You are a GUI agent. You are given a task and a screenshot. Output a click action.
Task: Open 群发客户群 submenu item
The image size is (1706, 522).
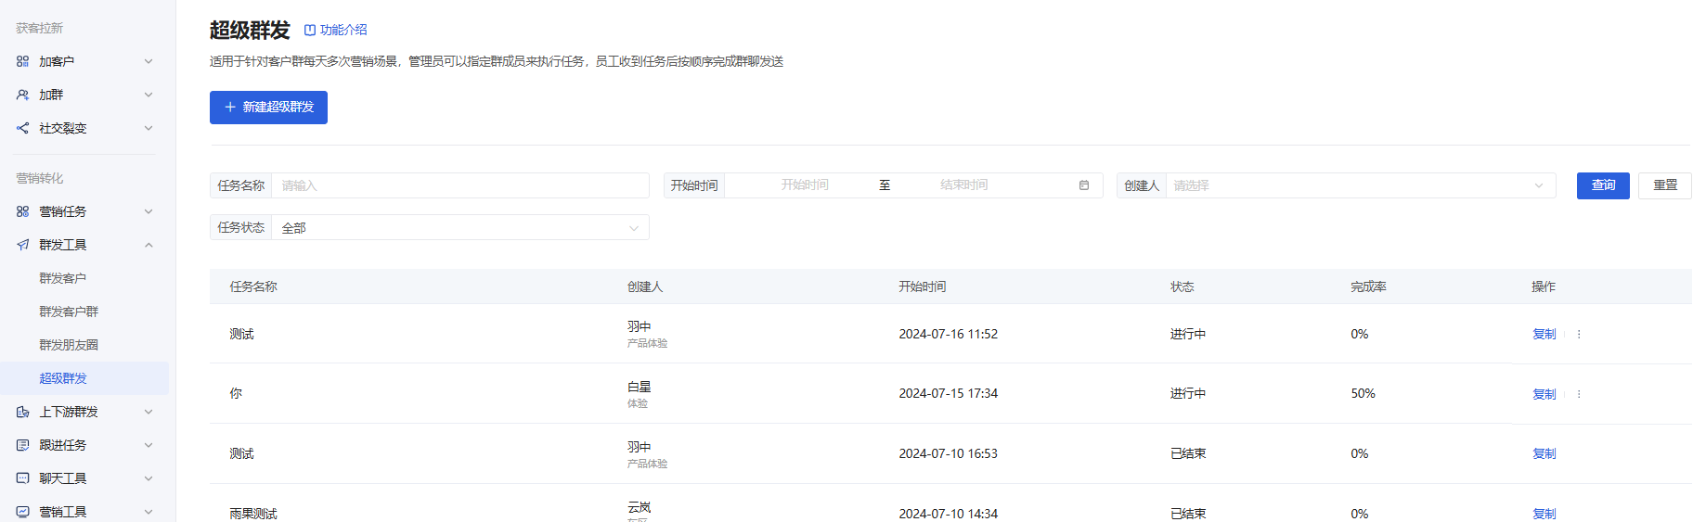[x=69, y=312]
